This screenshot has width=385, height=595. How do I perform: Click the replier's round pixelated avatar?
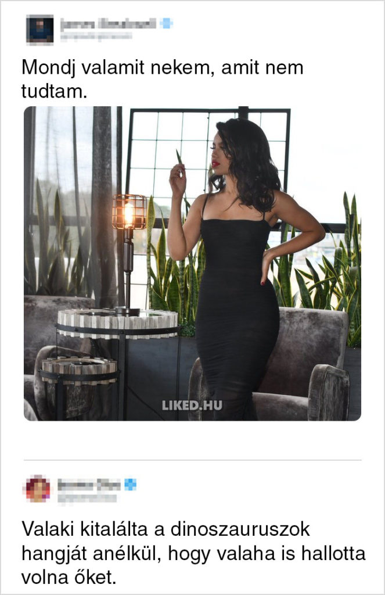(x=38, y=488)
